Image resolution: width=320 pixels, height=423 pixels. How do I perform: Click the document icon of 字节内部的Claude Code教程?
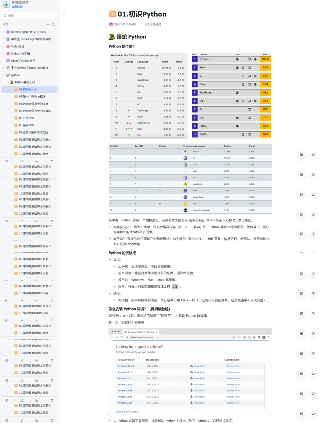pos(8,68)
